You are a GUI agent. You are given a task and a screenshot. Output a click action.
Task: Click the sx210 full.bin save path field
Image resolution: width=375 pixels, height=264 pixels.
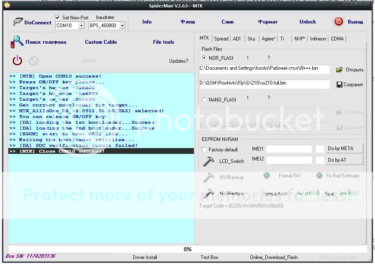[x=264, y=84]
